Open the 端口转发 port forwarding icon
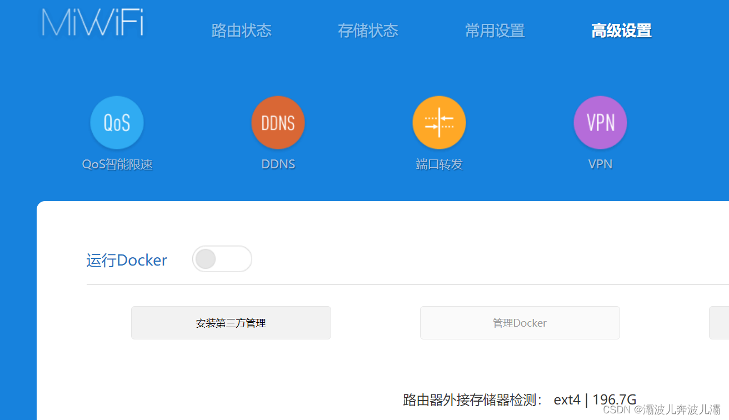729x420 pixels. tap(439, 123)
